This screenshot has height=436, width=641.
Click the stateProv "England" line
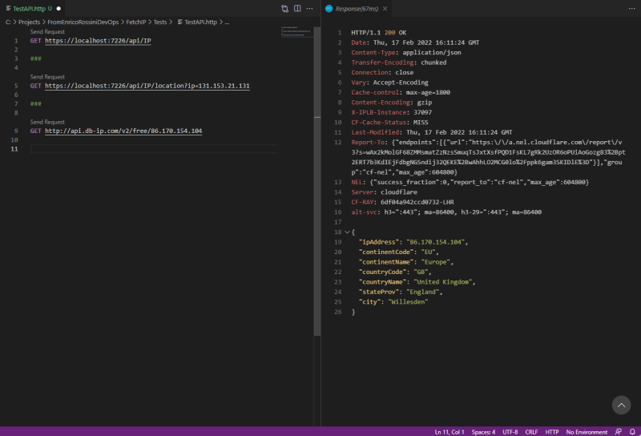coord(401,292)
